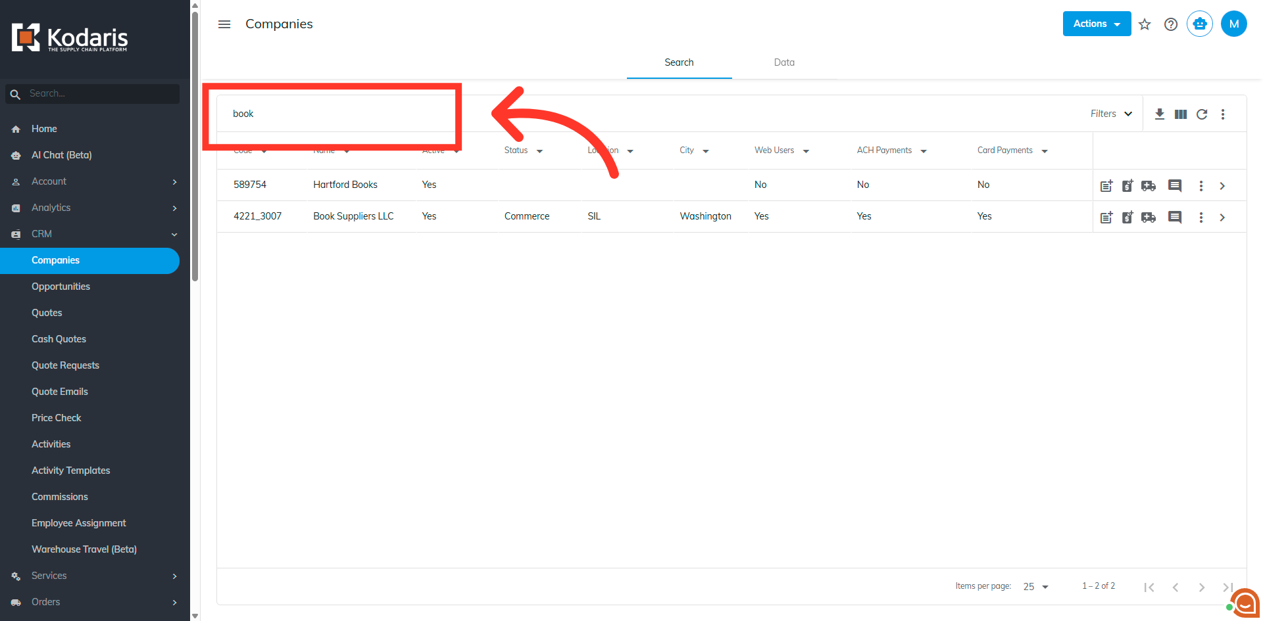Open the table toolbar more options menu

pyautogui.click(x=1223, y=114)
